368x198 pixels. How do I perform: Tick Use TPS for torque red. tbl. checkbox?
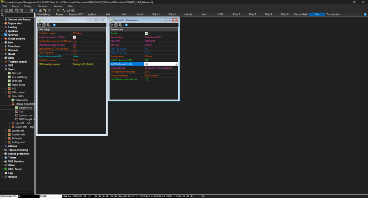pos(146,79)
